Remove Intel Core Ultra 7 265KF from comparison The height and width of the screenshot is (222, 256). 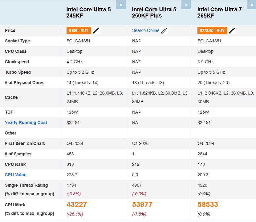251,5
